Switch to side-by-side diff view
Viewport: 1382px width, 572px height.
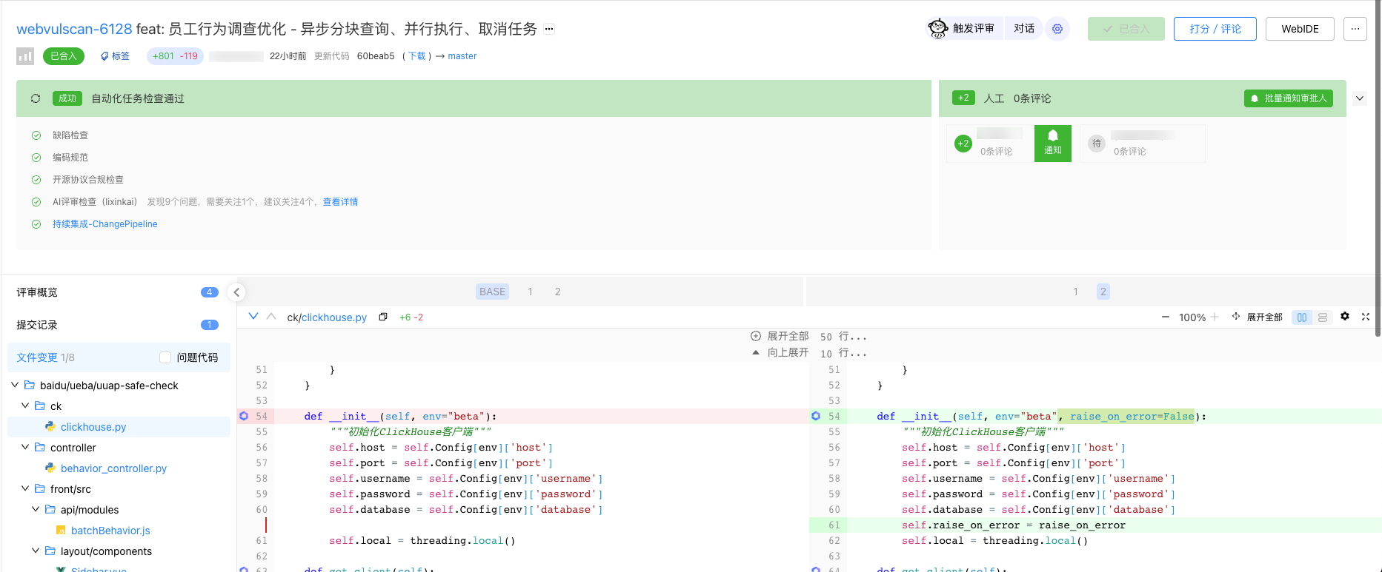tap(1302, 317)
